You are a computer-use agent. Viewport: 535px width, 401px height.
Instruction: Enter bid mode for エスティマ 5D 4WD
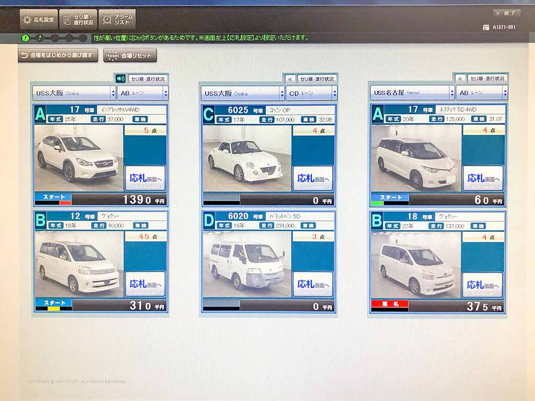coord(483,179)
